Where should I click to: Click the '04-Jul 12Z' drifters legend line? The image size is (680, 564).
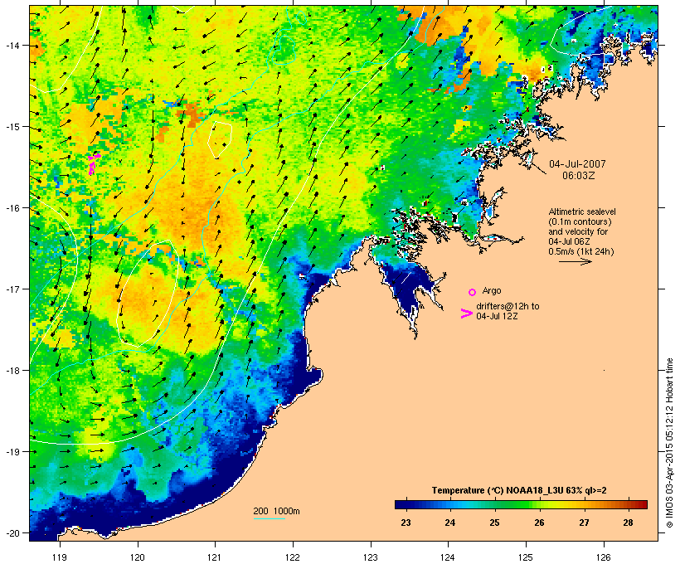[497, 316]
